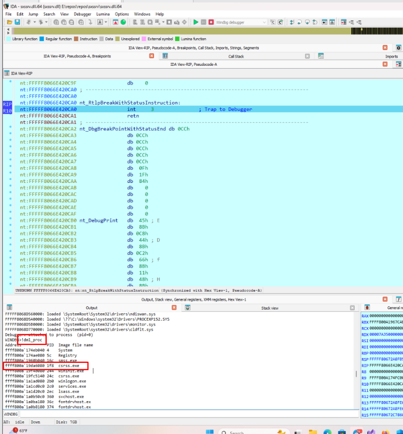The width and height of the screenshot is (403, 434).
Task: Click the jump back arrow icon
Action: pyautogui.click(x=29, y=22)
